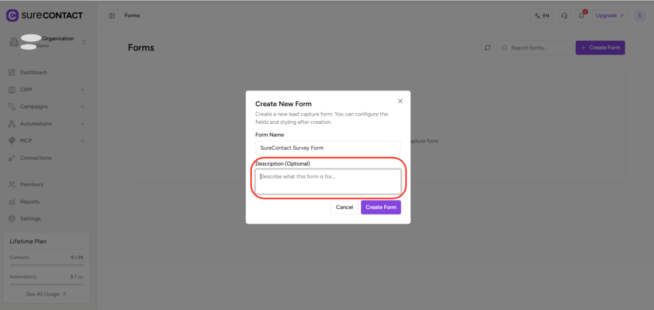The image size is (654, 310).
Task: Click the Campaigns icon
Action: point(12,107)
